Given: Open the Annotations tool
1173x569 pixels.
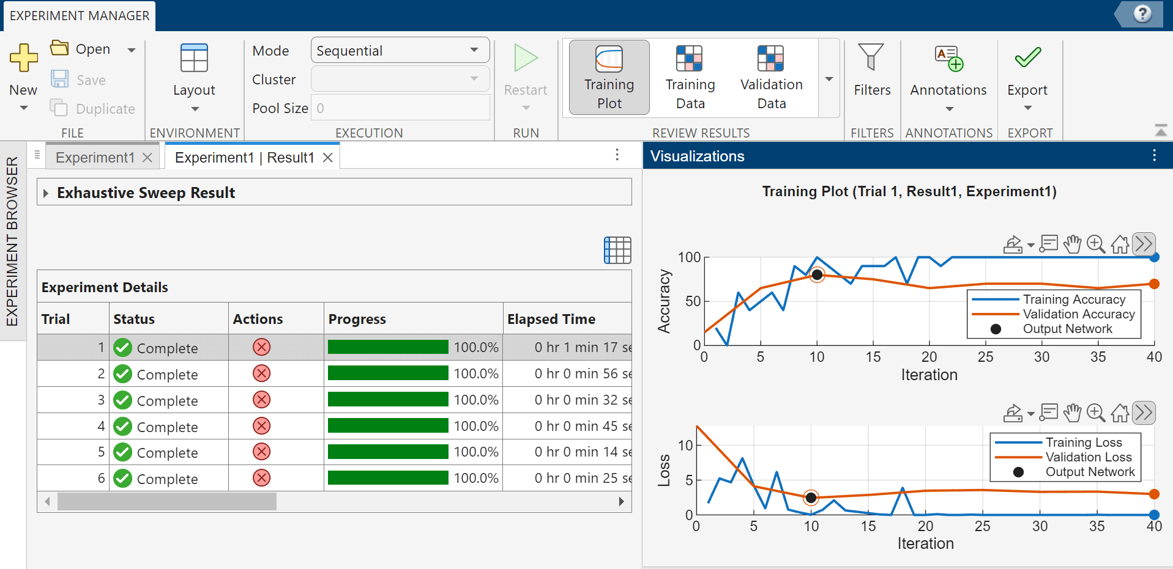Looking at the screenshot, I should (x=948, y=67).
